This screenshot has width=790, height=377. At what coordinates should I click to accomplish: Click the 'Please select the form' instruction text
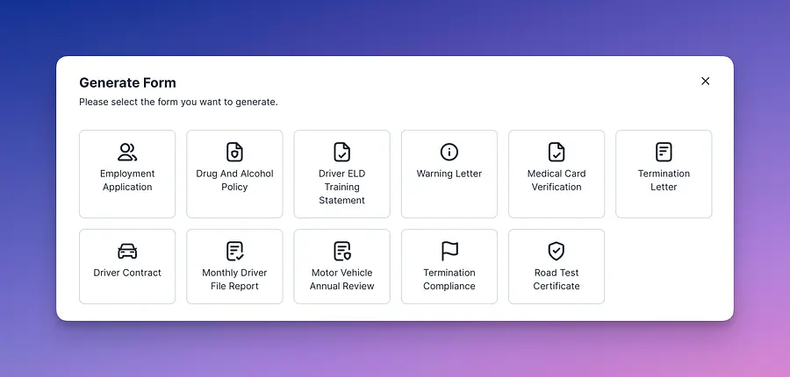178,103
